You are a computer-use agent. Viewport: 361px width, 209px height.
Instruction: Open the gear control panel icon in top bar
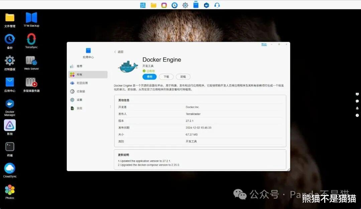click(185, 5)
